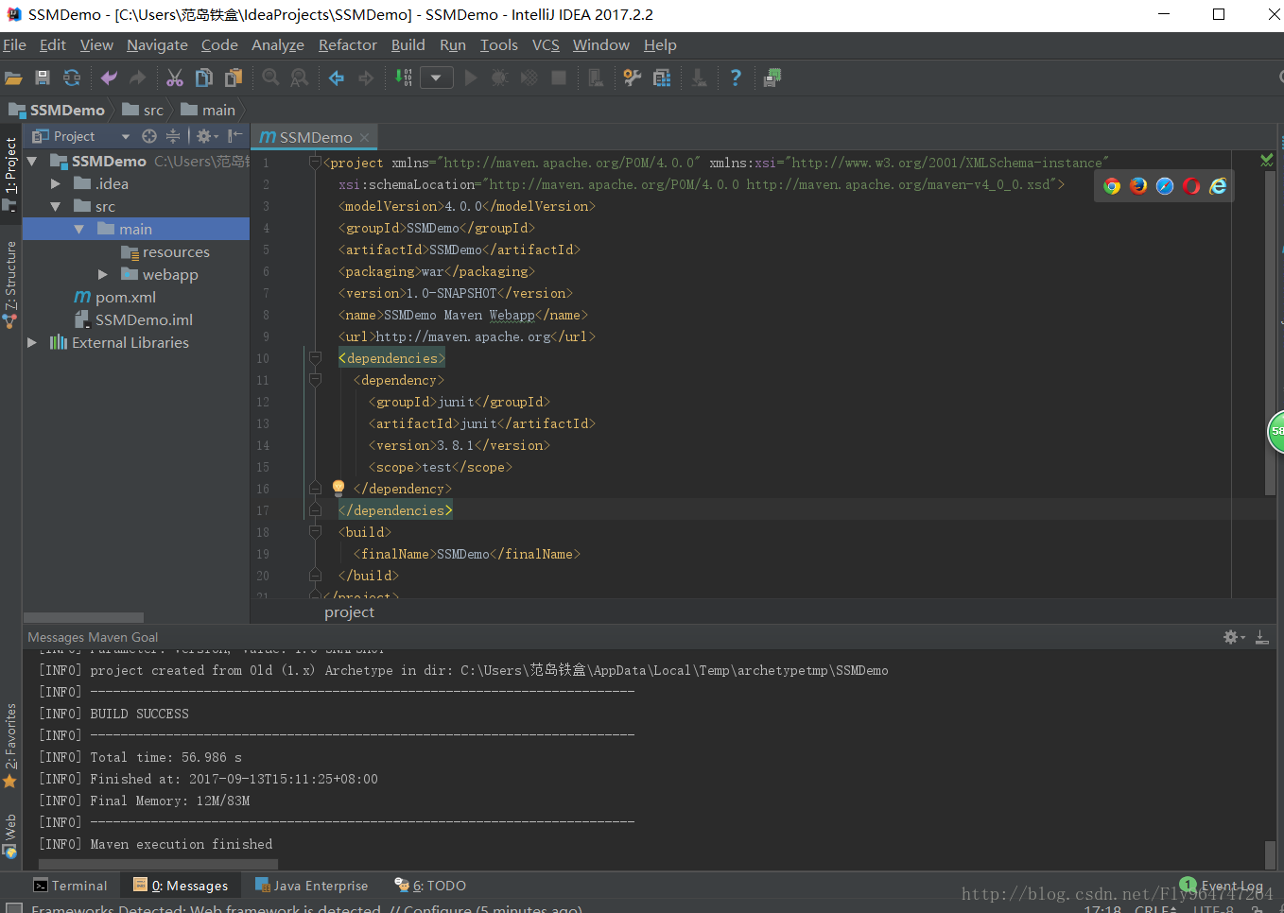This screenshot has width=1284, height=913.
Task: Collapse the src folder node
Action: tap(56, 207)
